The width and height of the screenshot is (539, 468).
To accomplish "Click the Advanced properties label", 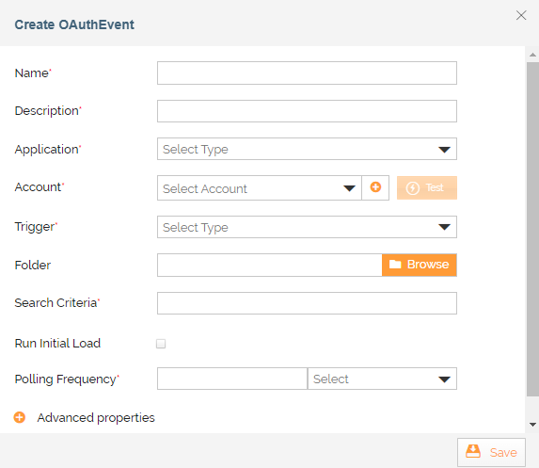I will pos(96,418).
